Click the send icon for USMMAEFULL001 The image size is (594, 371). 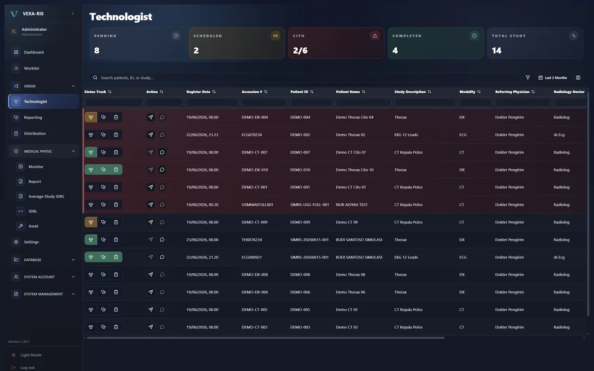click(x=150, y=205)
